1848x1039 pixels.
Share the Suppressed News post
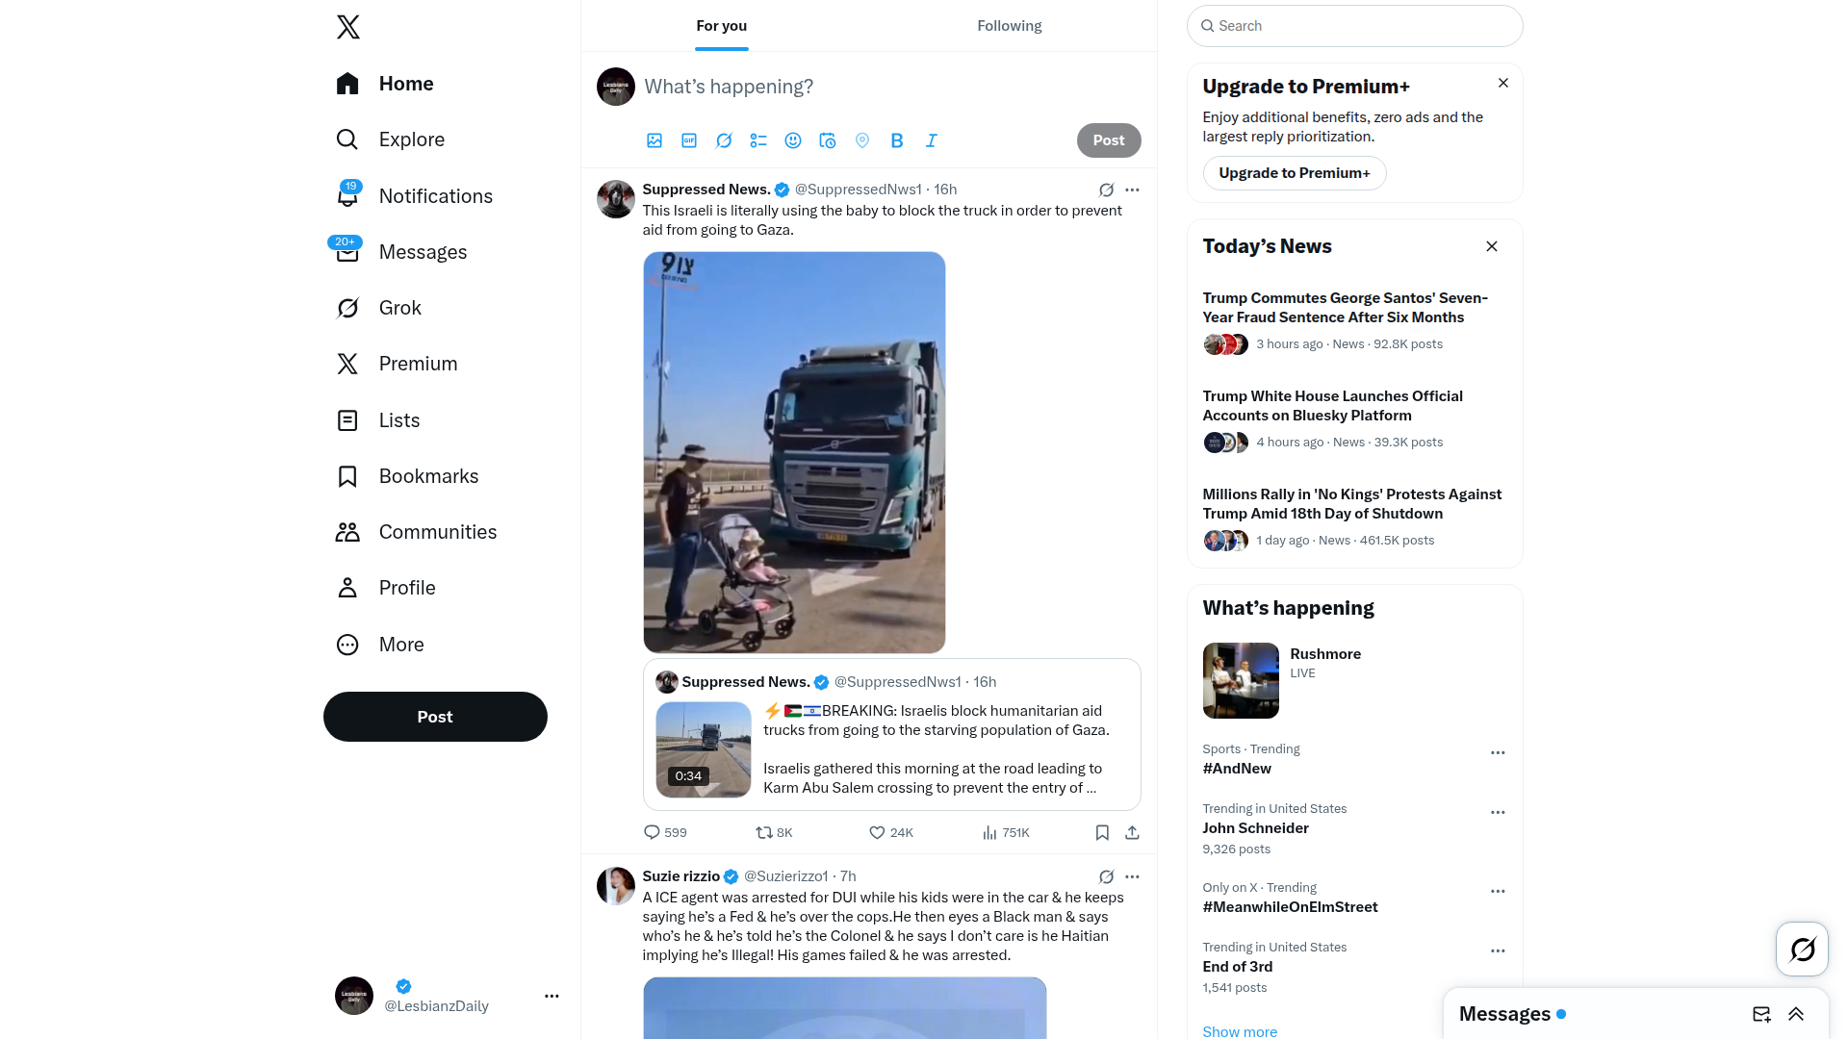(x=1133, y=833)
